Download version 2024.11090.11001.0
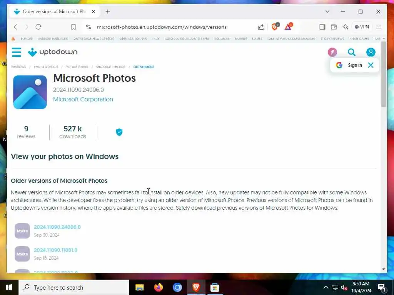 (55, 250)
